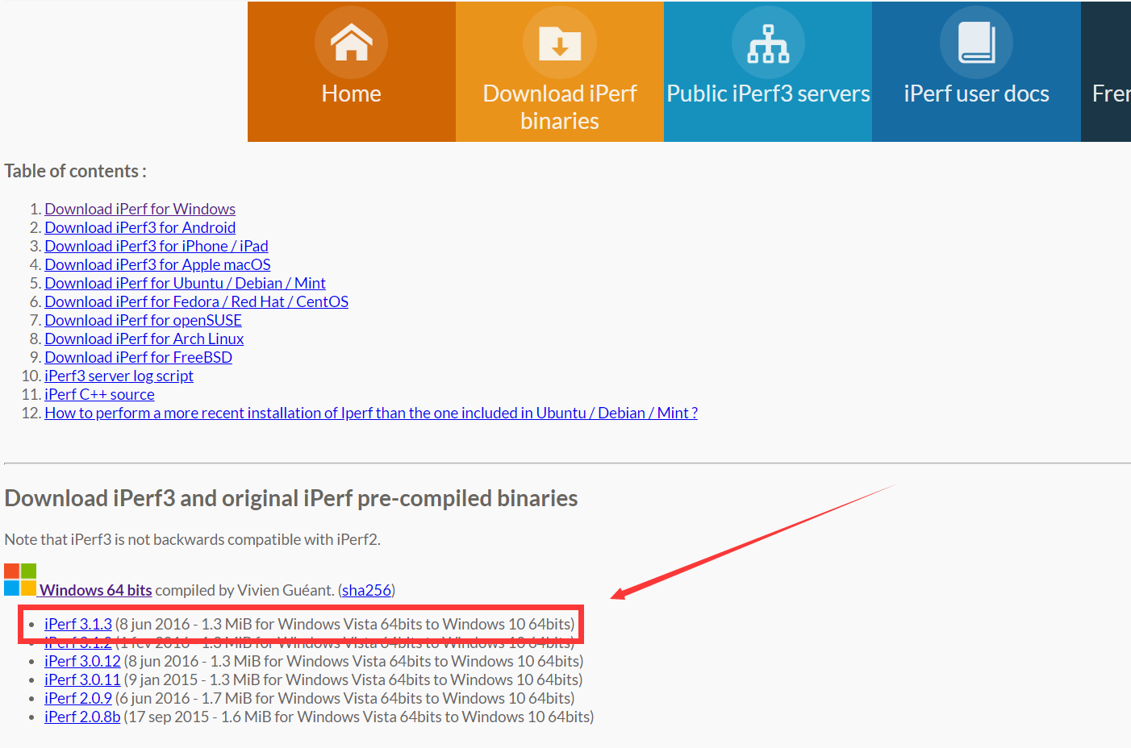Open the Home menu label
This screenshot has height=748, width=1131.
pos(351,93)
